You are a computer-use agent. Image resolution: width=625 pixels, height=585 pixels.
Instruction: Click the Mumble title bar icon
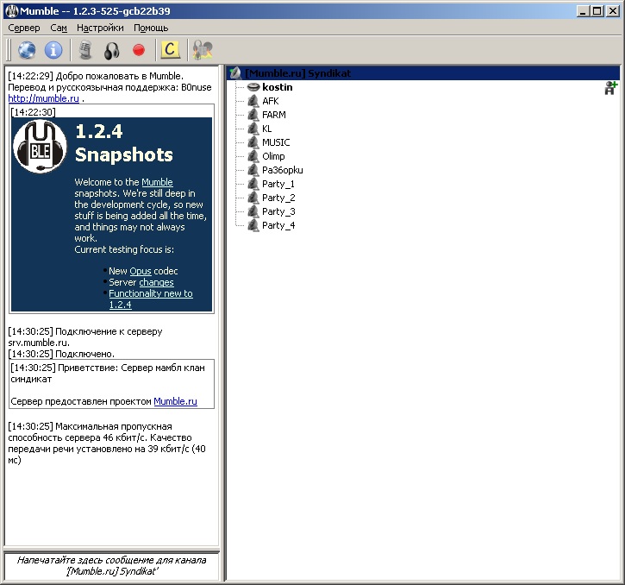pyautogui.click(x=12, y=10)
